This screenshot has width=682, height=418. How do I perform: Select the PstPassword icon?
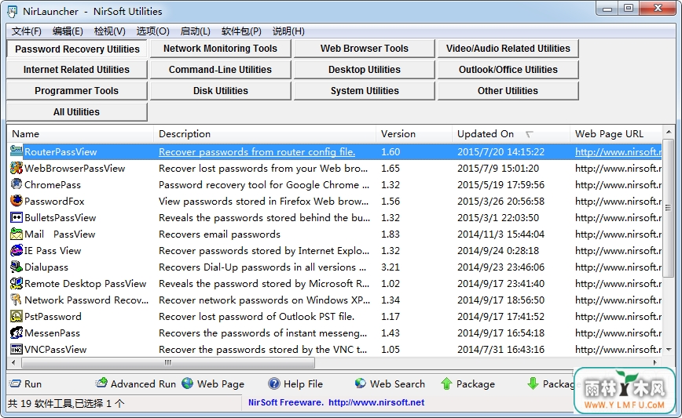[16, 316]
